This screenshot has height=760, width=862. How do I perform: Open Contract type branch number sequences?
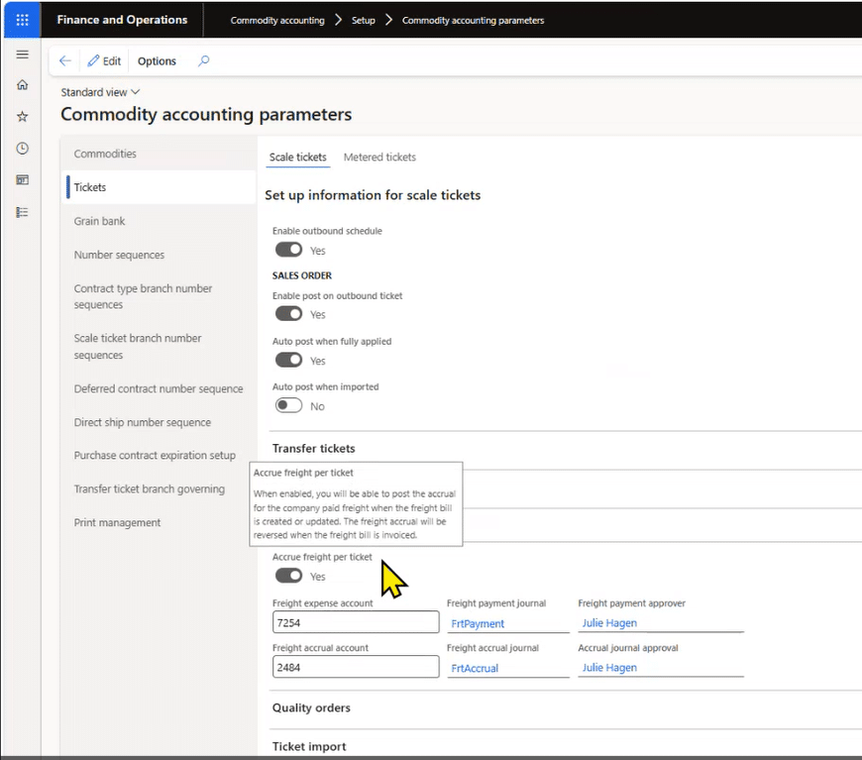coord(159,296)
